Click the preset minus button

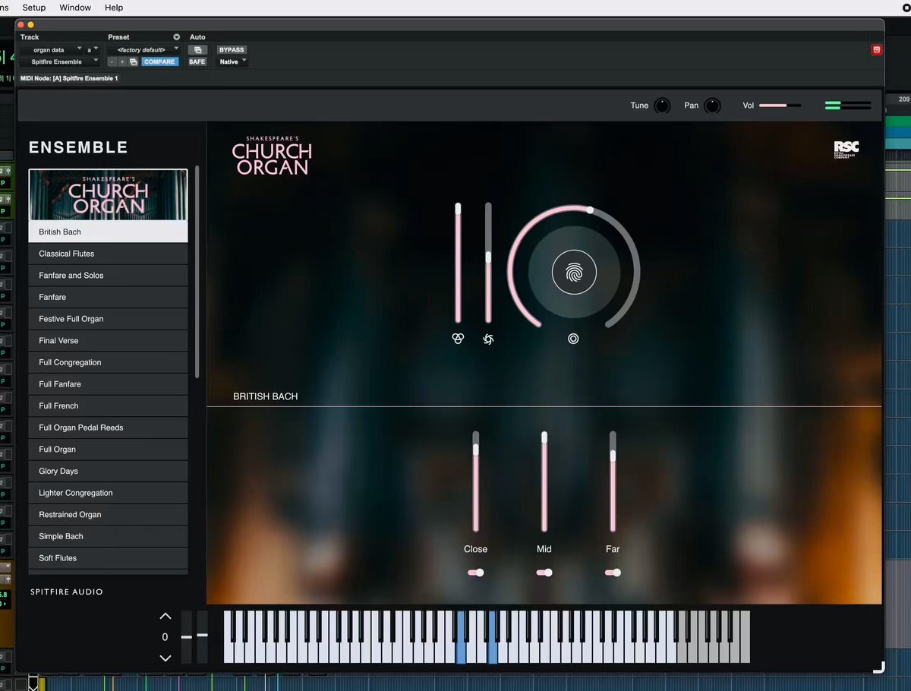(x=112, y=62)
